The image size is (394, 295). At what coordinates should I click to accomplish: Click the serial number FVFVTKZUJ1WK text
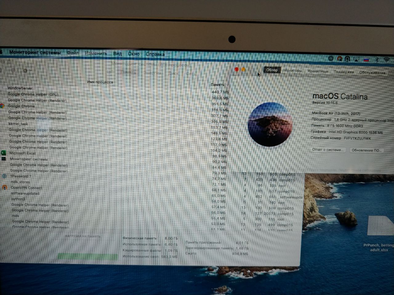[x=357, y=138]
